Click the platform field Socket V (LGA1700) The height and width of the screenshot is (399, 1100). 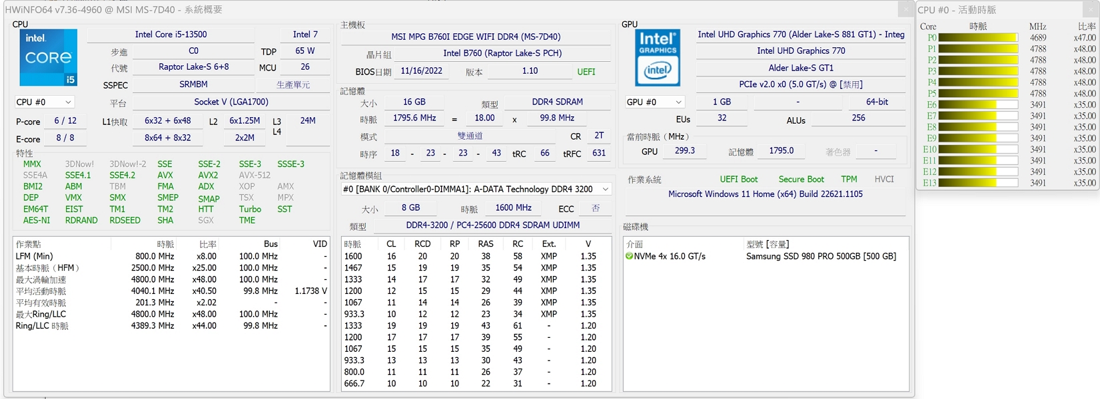click(x=231, y=102)
